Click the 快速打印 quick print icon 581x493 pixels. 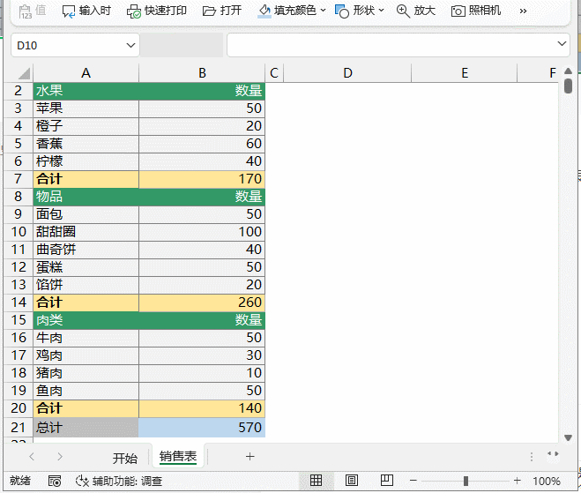coord(134,11)
